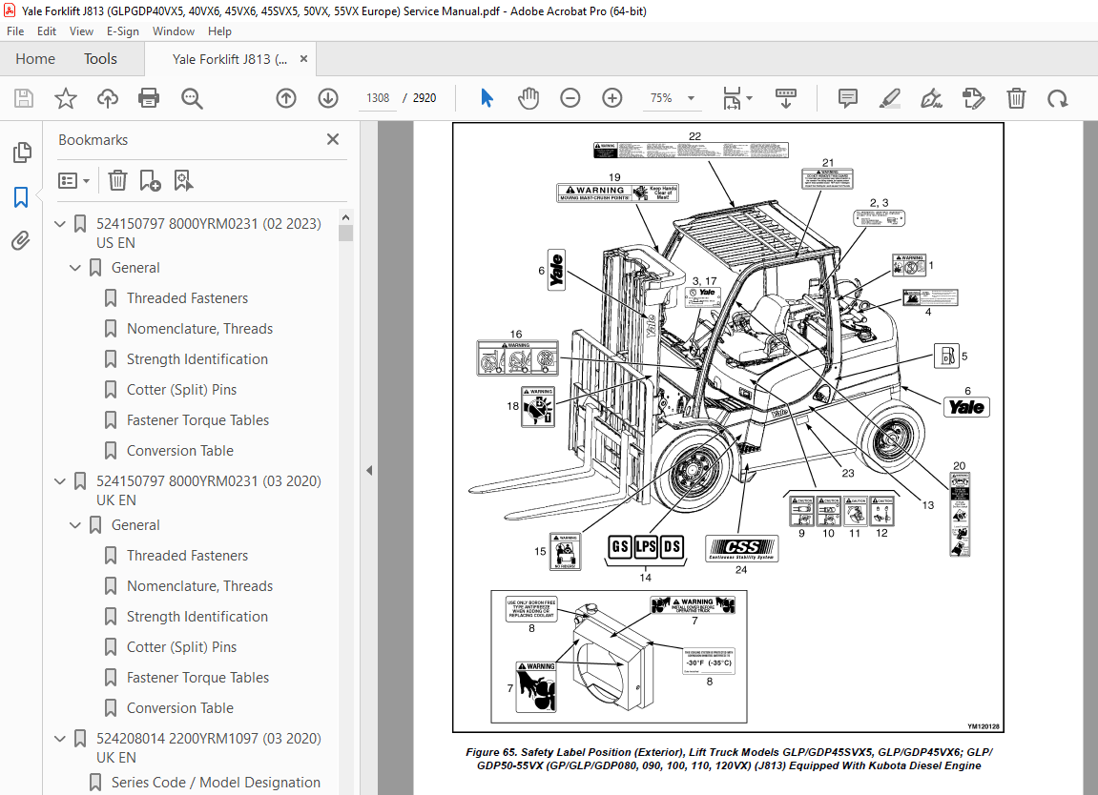Close the Bookmarks panel
This screenshot has width=1098, height=795.
tap(333, 139)
